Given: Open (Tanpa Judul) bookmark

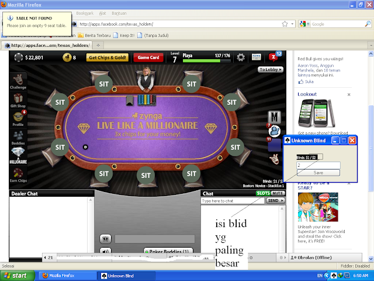Looking at the screenshot, I should pos(153,35).
